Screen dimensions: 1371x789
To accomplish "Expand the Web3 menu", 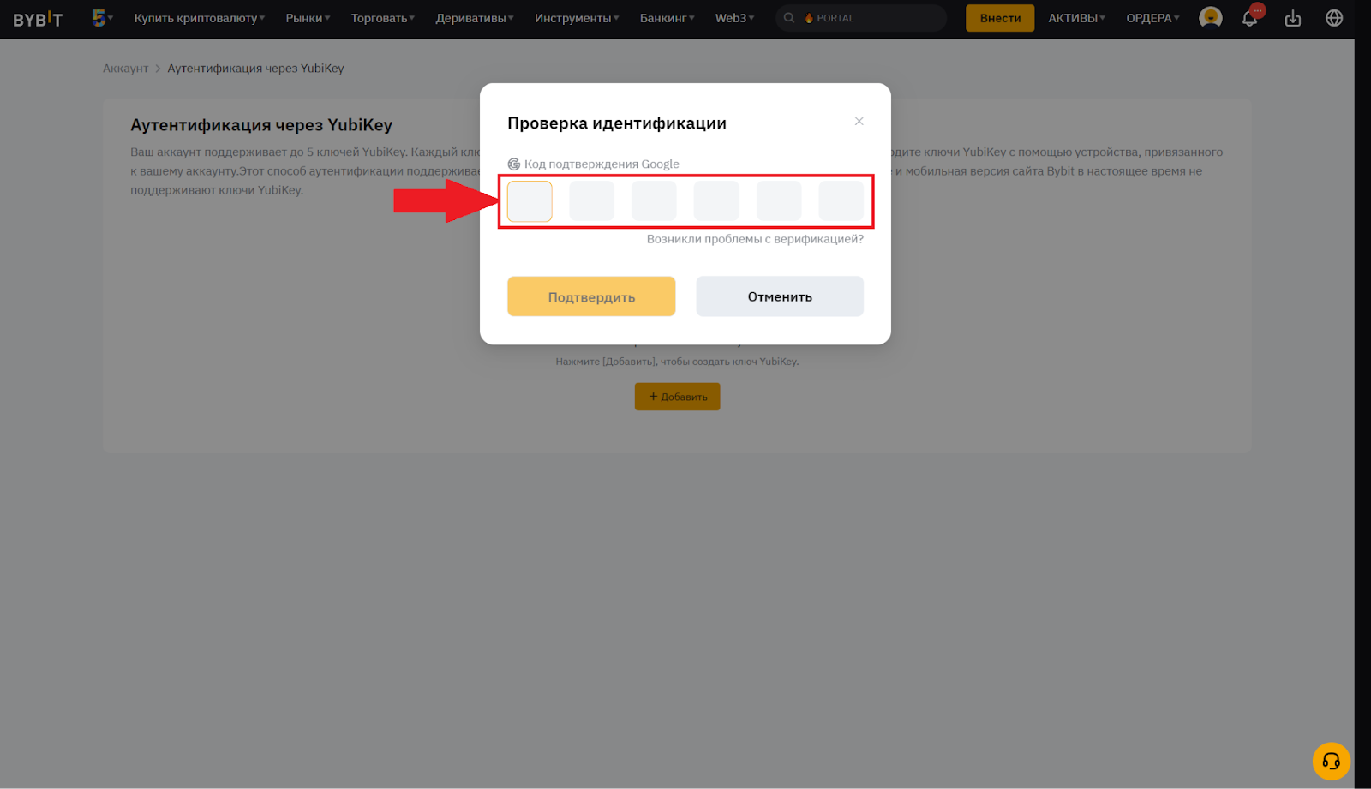I will [734, 18].
